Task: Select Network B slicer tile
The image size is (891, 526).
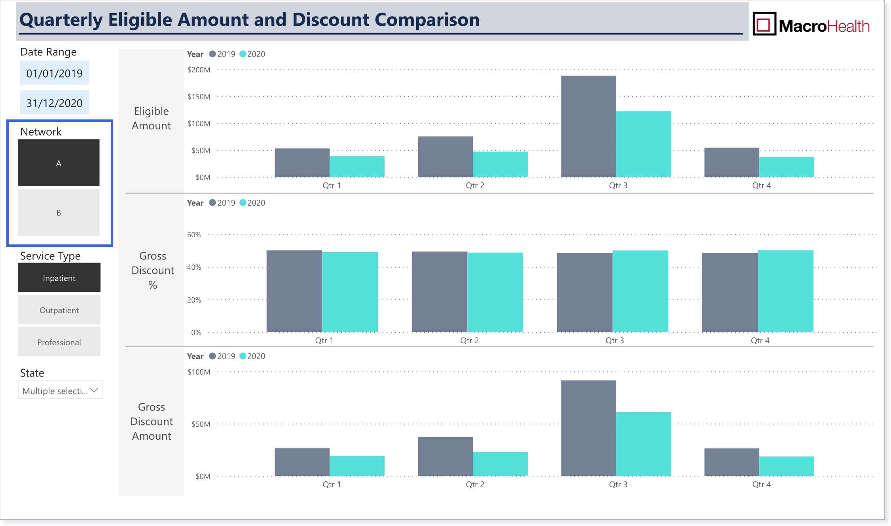Action: (59, 212)
